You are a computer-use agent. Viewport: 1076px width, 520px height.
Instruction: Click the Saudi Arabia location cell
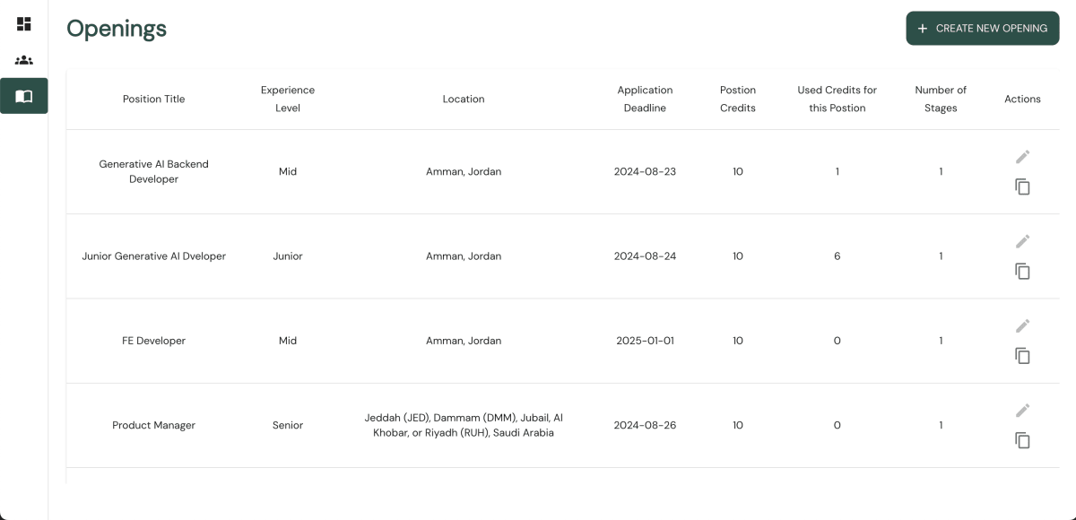[x=464, y=425]
